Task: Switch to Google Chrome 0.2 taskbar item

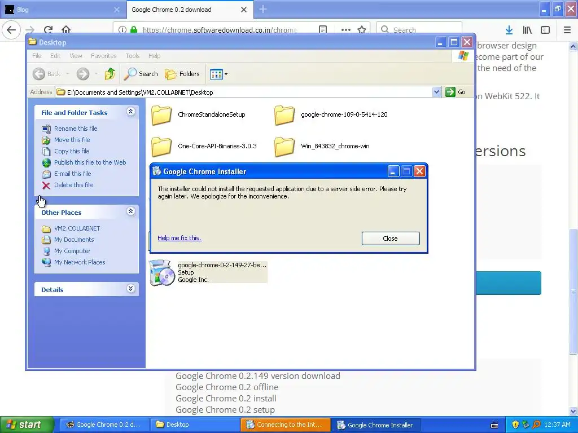Action: click(x=103, y=425)
